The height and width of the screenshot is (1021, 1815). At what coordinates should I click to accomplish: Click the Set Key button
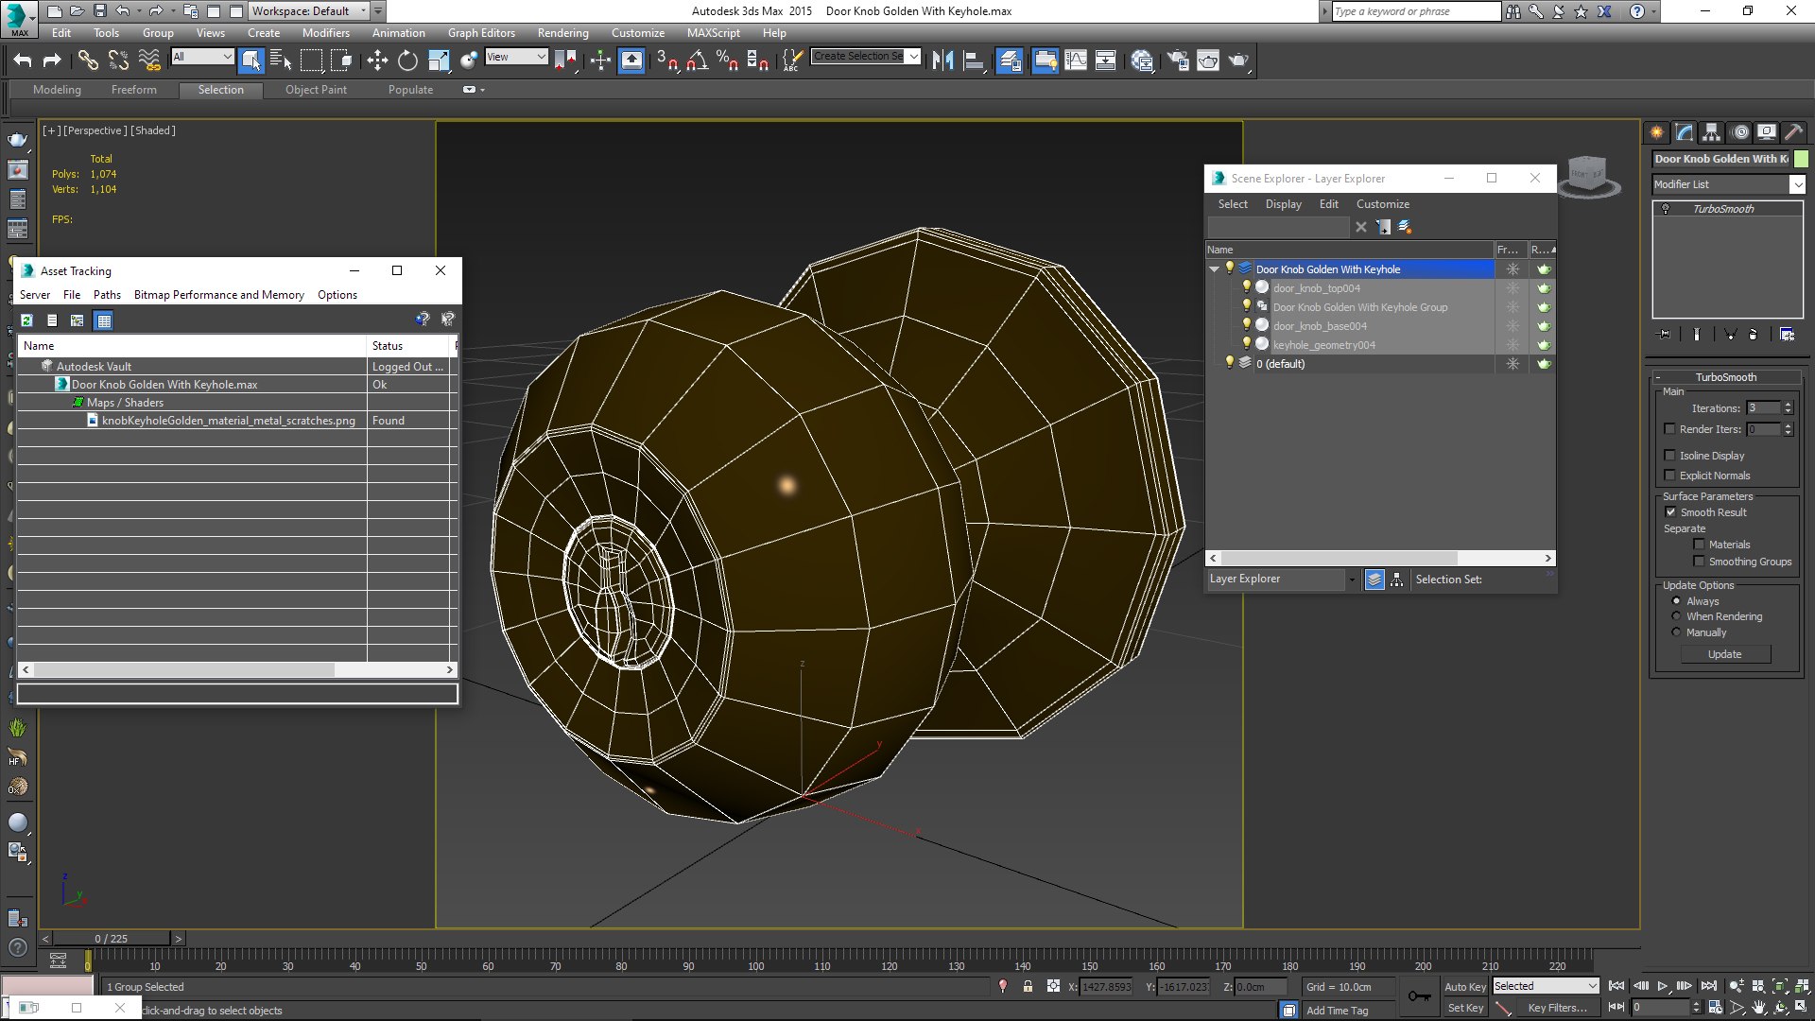(x=1465, y=1008)
